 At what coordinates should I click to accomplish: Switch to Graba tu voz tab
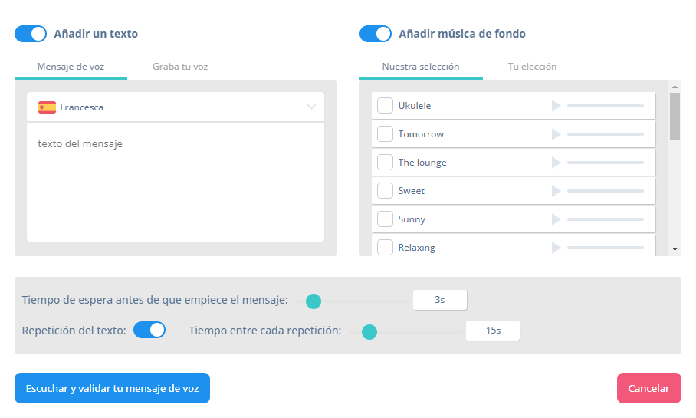pyautogui.click(x=180, y=67)
